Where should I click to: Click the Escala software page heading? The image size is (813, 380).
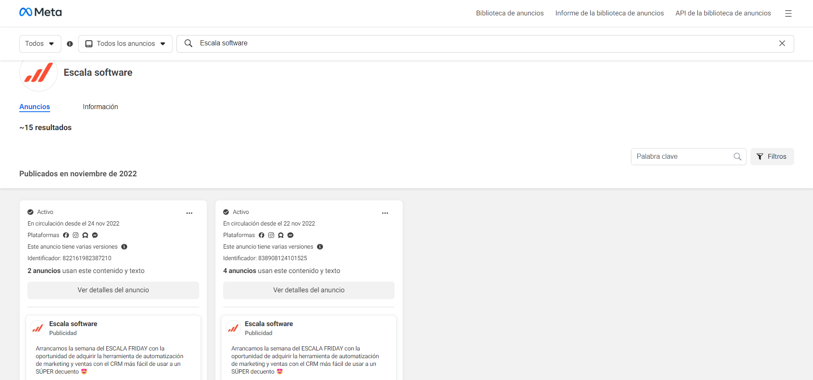pos(98,73)
